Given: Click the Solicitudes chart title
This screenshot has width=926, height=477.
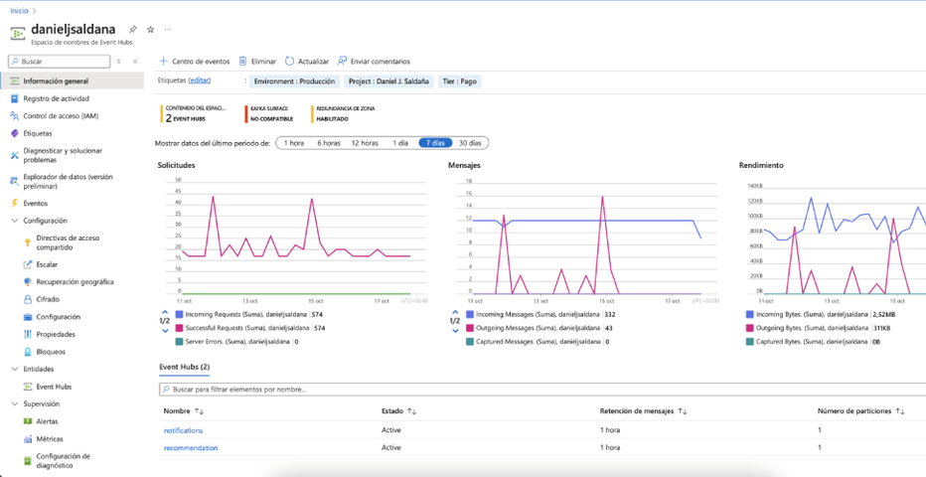Looking at the screenshot, I should [x=176, y=165].
